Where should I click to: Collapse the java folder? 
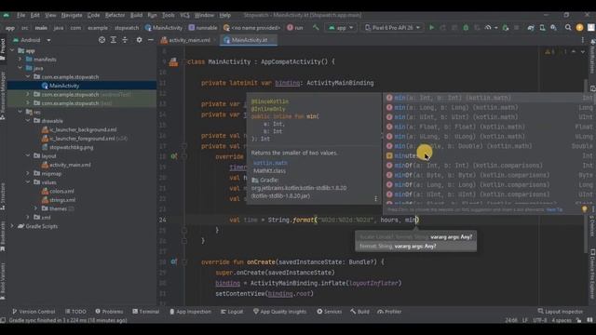pyautogui.click(x=20, y=68)
